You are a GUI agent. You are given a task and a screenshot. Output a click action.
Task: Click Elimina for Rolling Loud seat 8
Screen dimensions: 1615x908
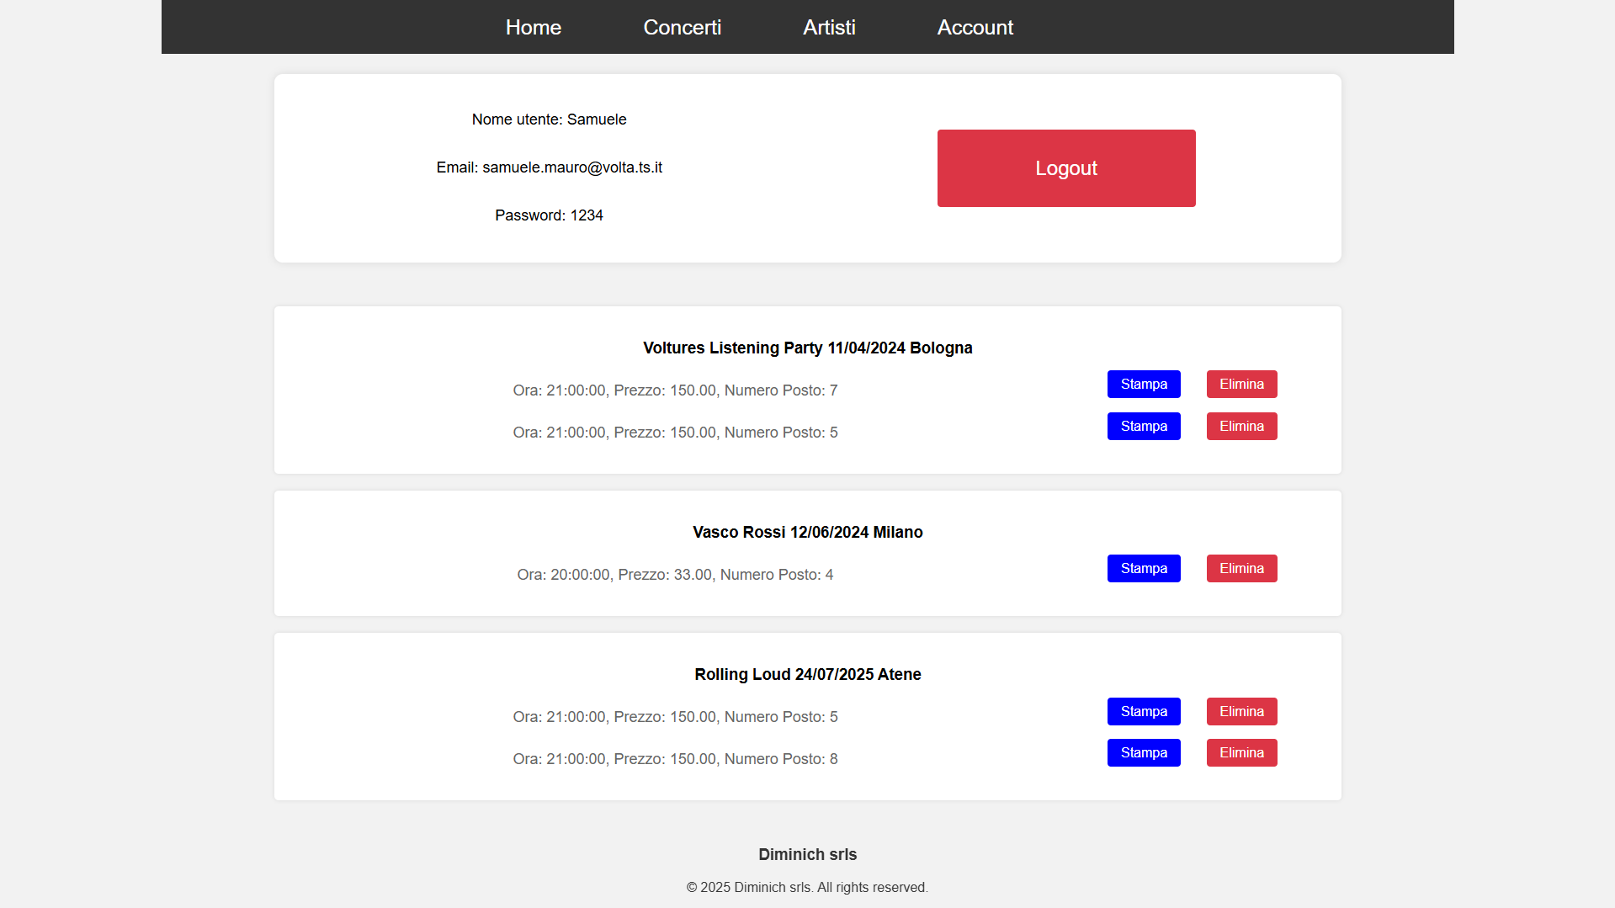1241,752
